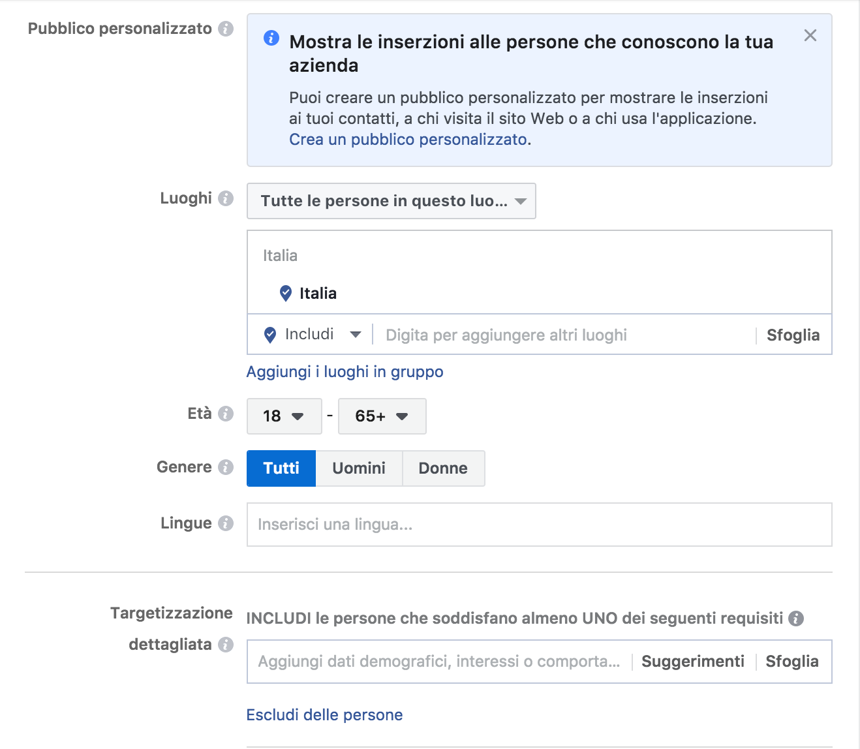This screenshot has width=860, height=749.
Task: Open the minimum age 18 dropdown
Action: click(284, 416)
